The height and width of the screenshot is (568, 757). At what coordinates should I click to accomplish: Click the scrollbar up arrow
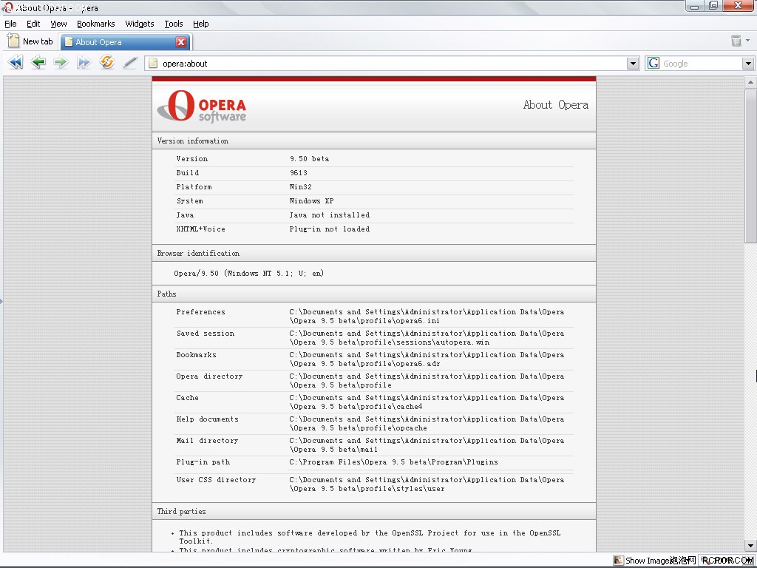(750, 82)
